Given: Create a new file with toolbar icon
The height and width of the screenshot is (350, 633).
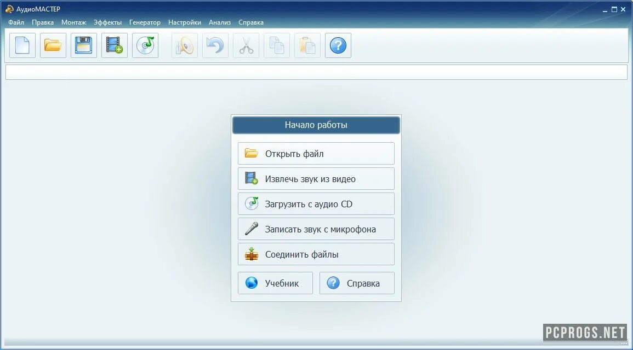Looking at the screenshot, I should 22,45.
